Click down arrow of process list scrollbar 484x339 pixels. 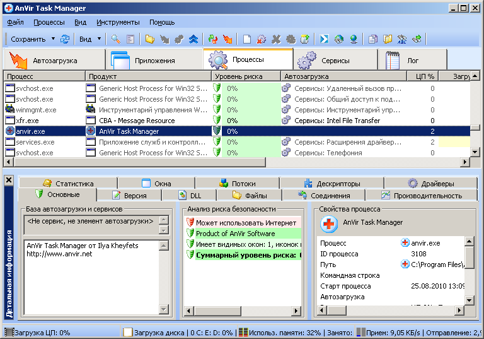point(475,152)
